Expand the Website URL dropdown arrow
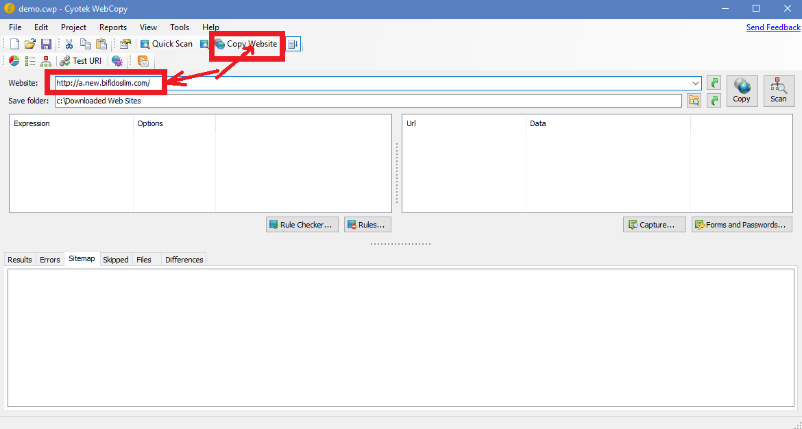 [696, 83]
